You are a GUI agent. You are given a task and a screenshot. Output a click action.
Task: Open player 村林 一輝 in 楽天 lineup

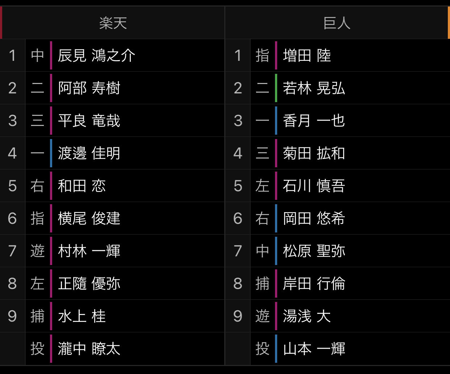[89, 251]
